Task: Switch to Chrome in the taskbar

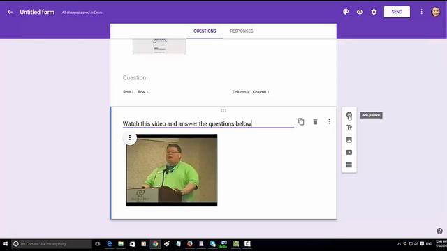Action: [155, 244]
